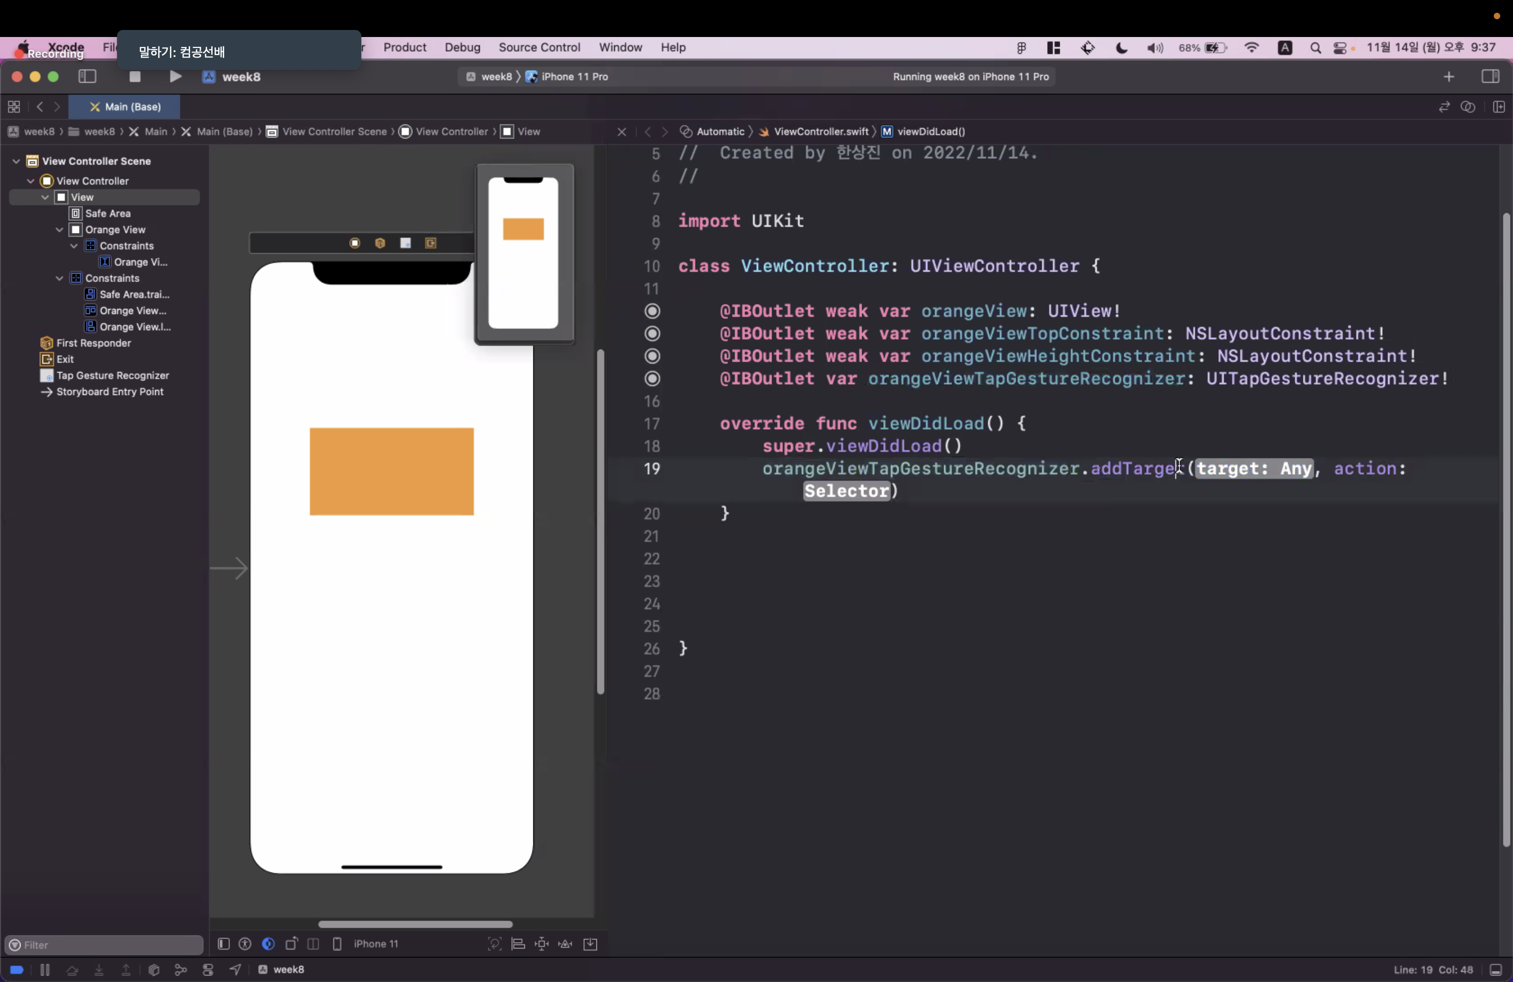Image resolution: width=1513 pixels, height=982 pixels.
Task: Open Debug View Hierarchy icon
Action: [x=154, y=970]
